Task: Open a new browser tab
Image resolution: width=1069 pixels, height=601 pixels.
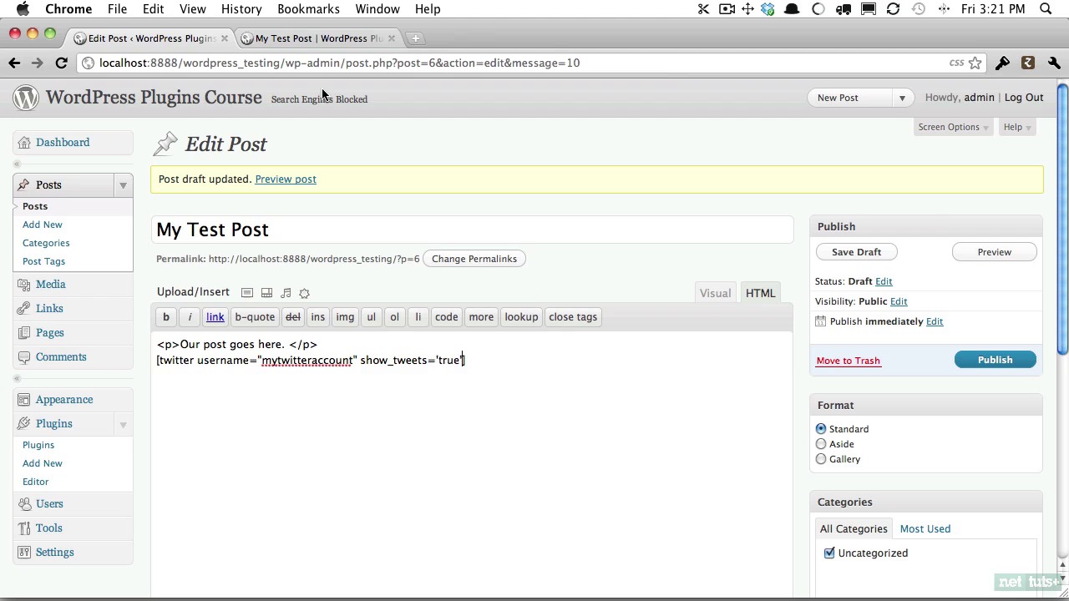Action: [415, 38]
